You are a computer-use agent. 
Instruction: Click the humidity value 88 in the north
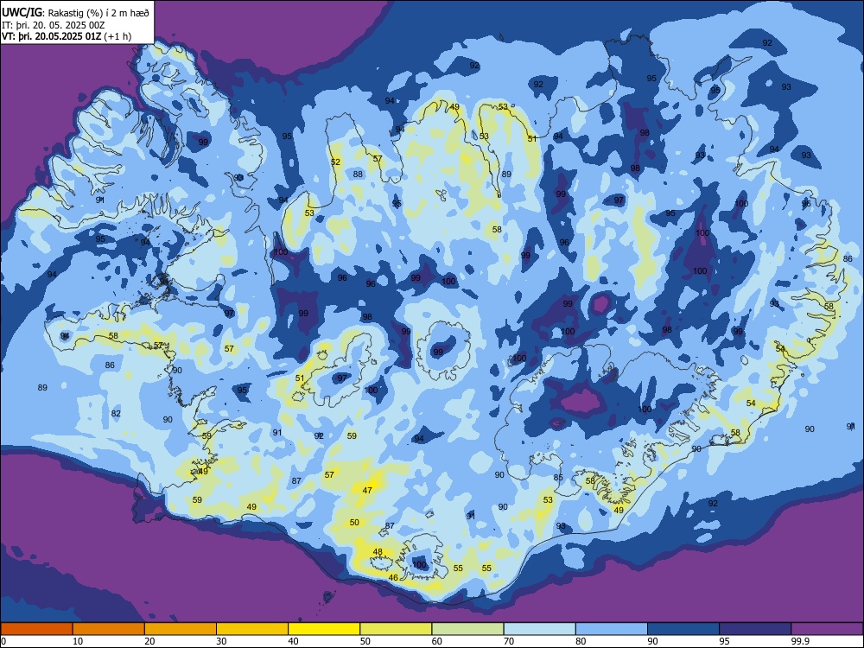pyautogui.click(x=359, y=175)
